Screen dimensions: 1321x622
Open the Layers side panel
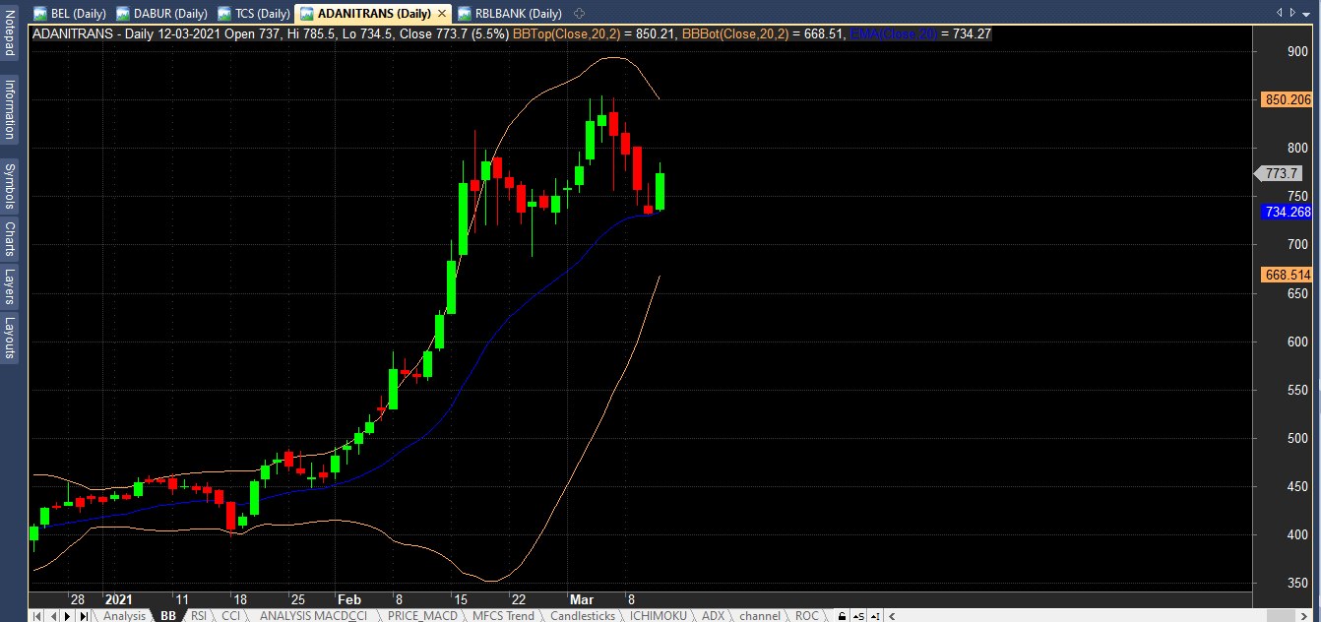[x=10, y=286]
